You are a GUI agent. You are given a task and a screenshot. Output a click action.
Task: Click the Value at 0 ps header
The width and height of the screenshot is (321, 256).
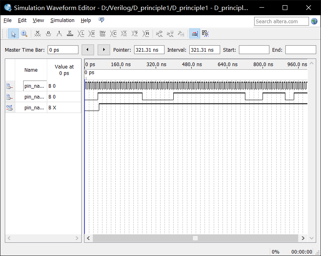64,70
